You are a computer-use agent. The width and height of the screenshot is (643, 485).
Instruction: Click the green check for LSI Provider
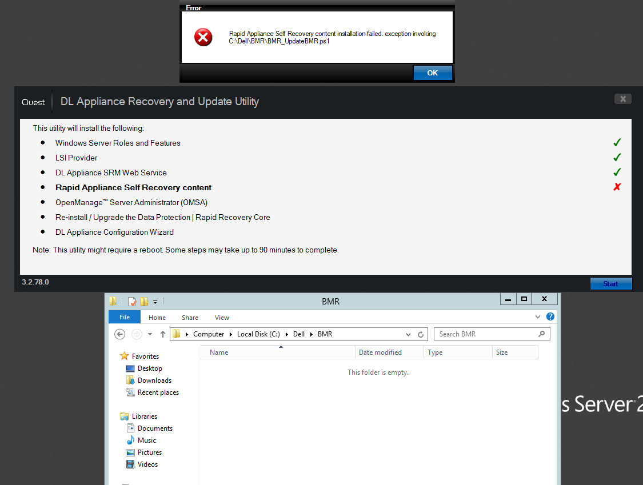[617, 158]
